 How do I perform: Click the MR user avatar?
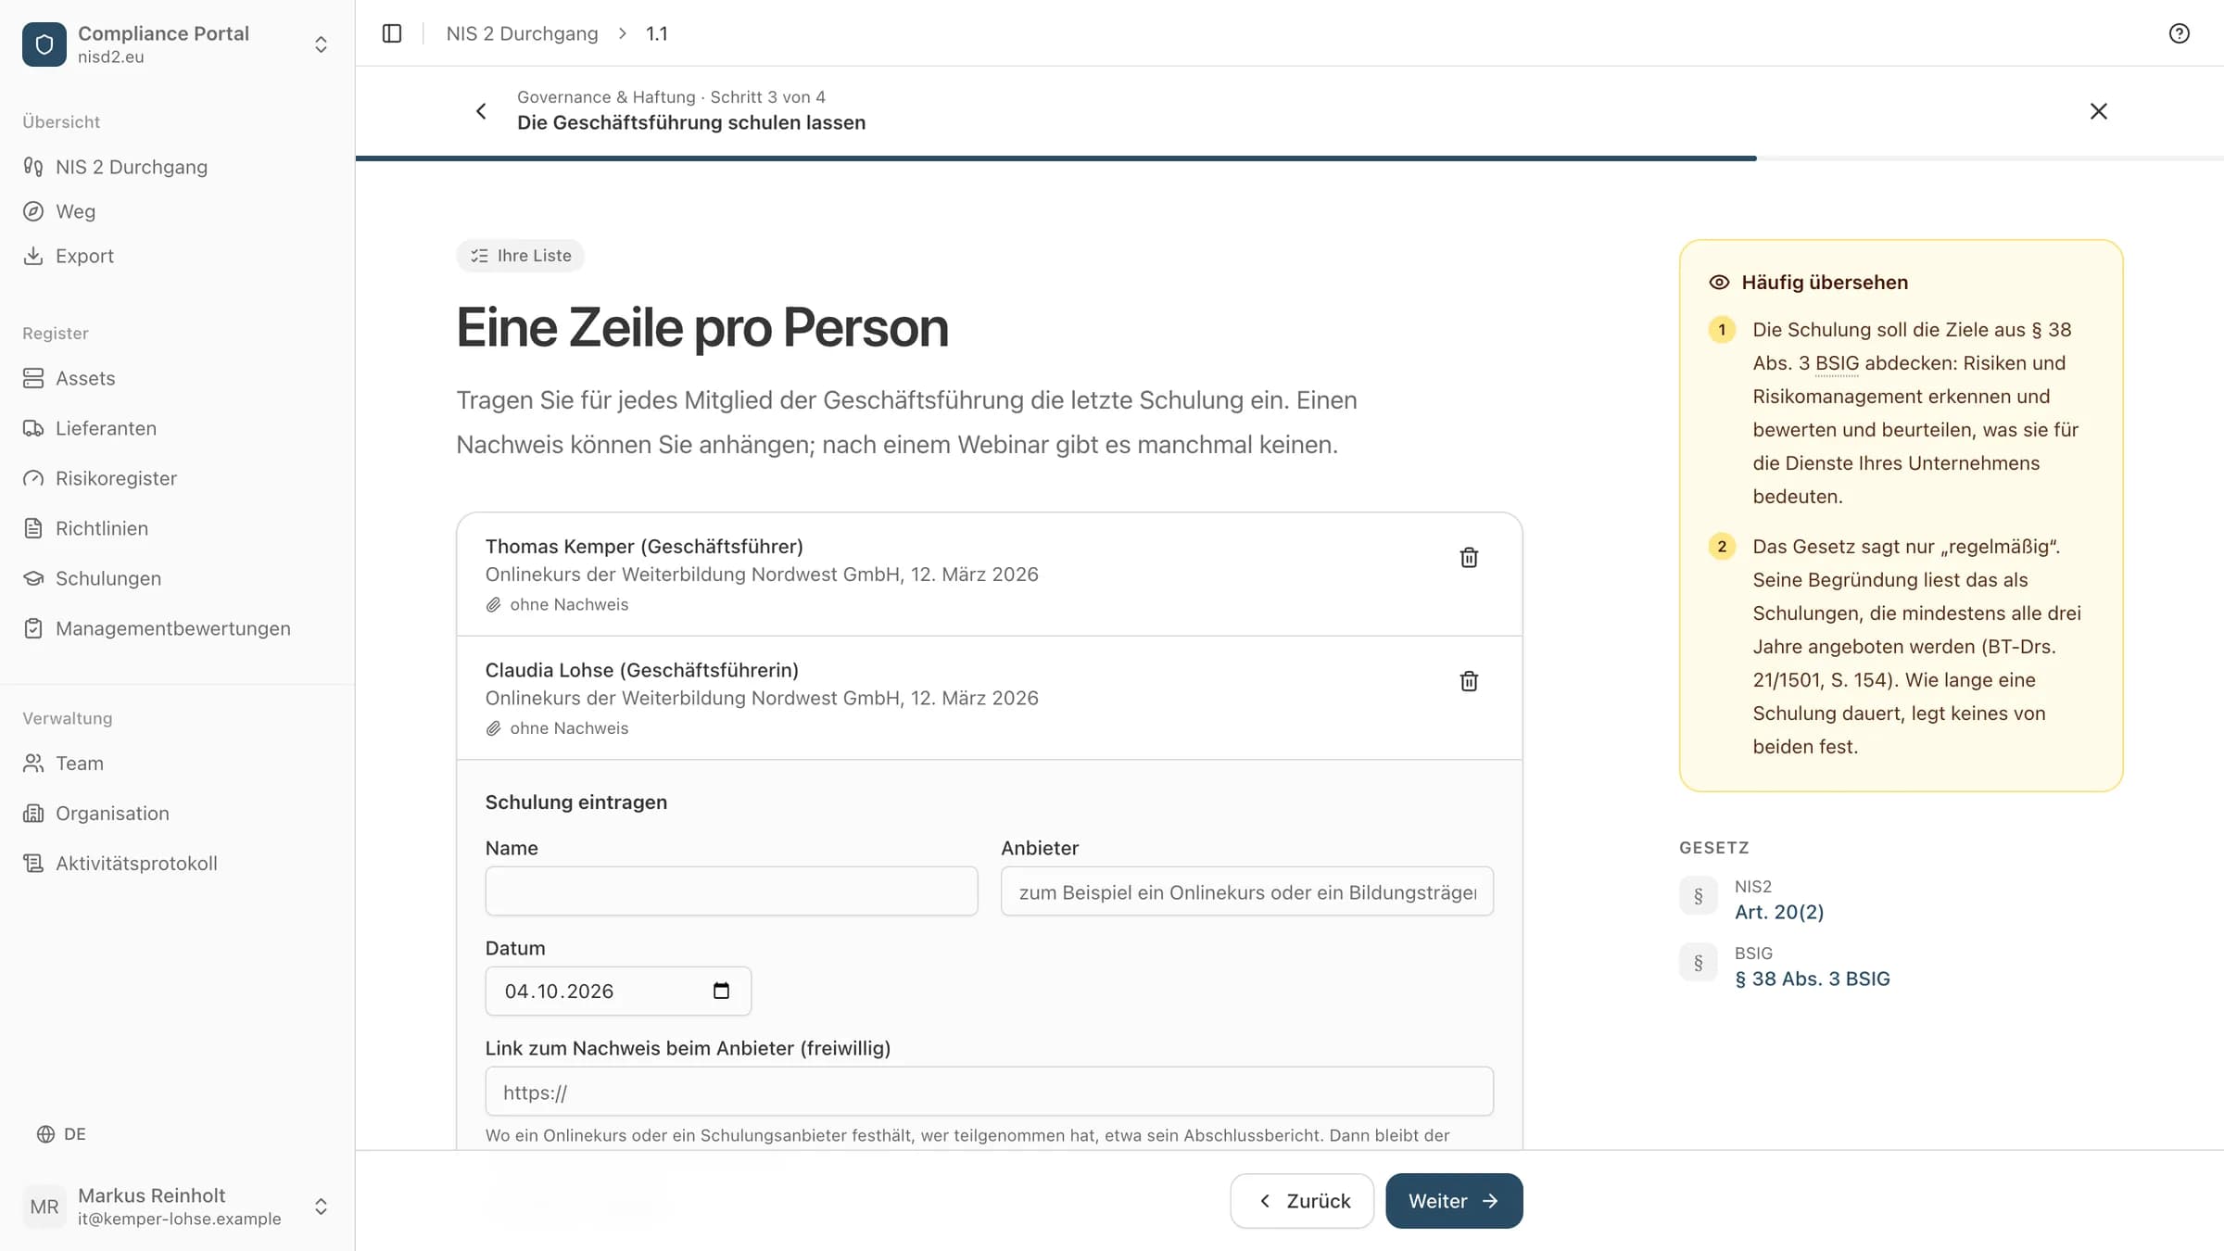coord(44,1207)
